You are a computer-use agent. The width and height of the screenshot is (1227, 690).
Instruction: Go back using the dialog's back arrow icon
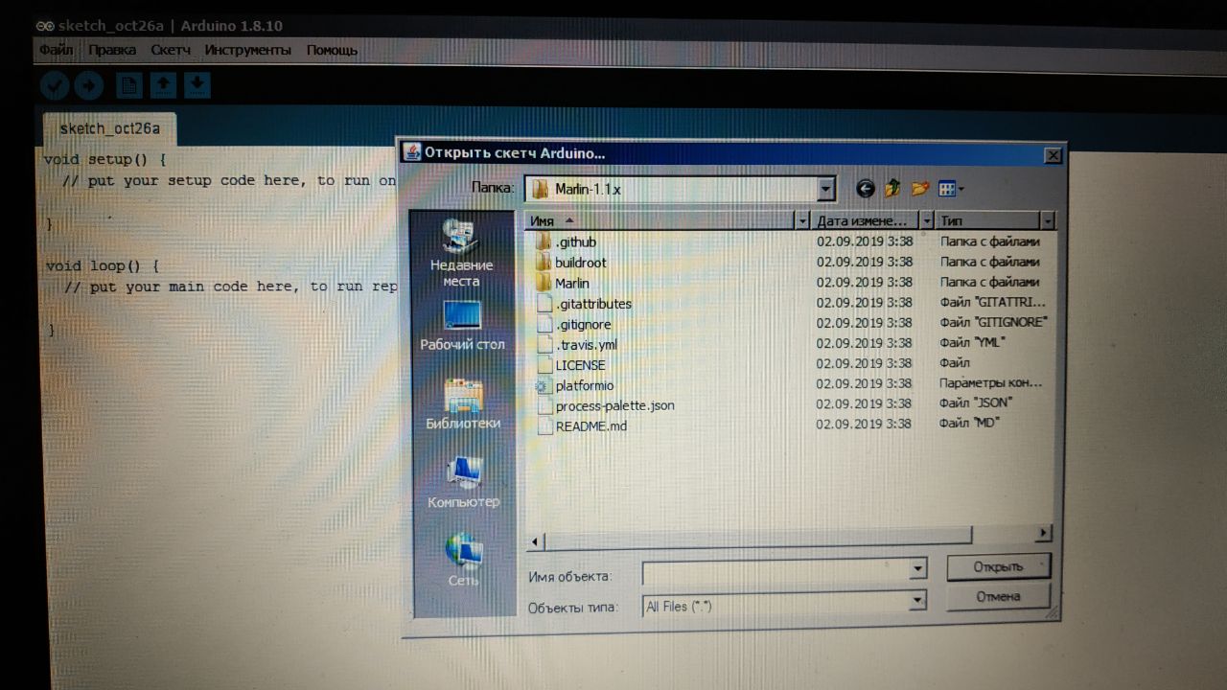[866, 189]
